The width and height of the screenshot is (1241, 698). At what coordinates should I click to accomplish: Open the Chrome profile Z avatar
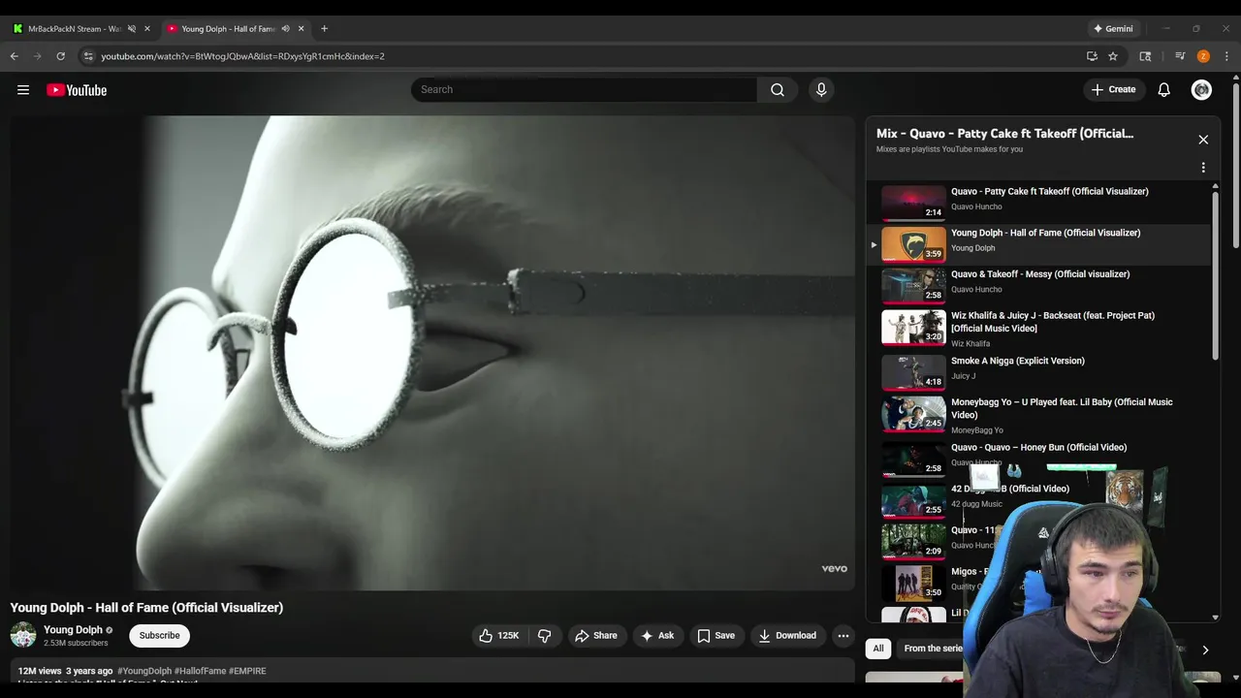tap(1203, 56)
